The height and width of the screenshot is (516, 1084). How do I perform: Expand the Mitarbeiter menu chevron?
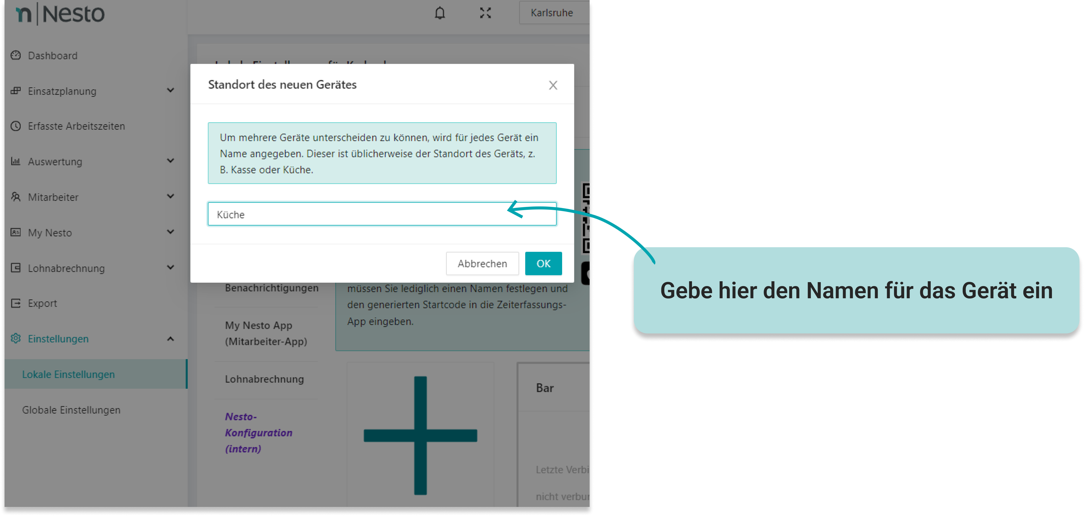tap(170, 196)
